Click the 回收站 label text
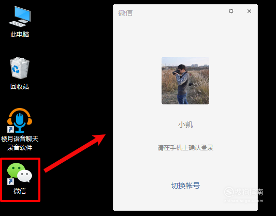Viewport: 276px width, 216px height. point(20,87)
